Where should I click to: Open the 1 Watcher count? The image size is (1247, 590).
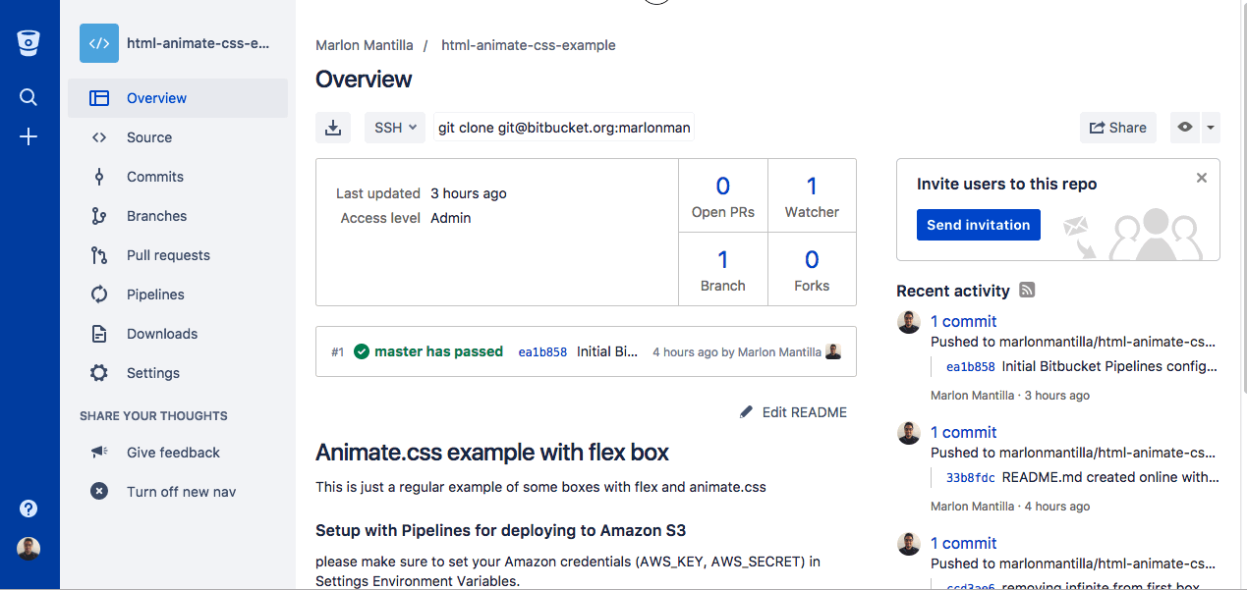point(812,196)
